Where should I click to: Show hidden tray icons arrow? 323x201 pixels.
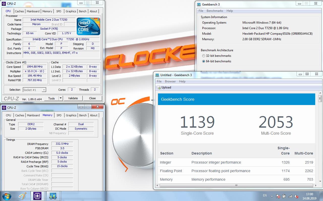click(x=272, y=196)
